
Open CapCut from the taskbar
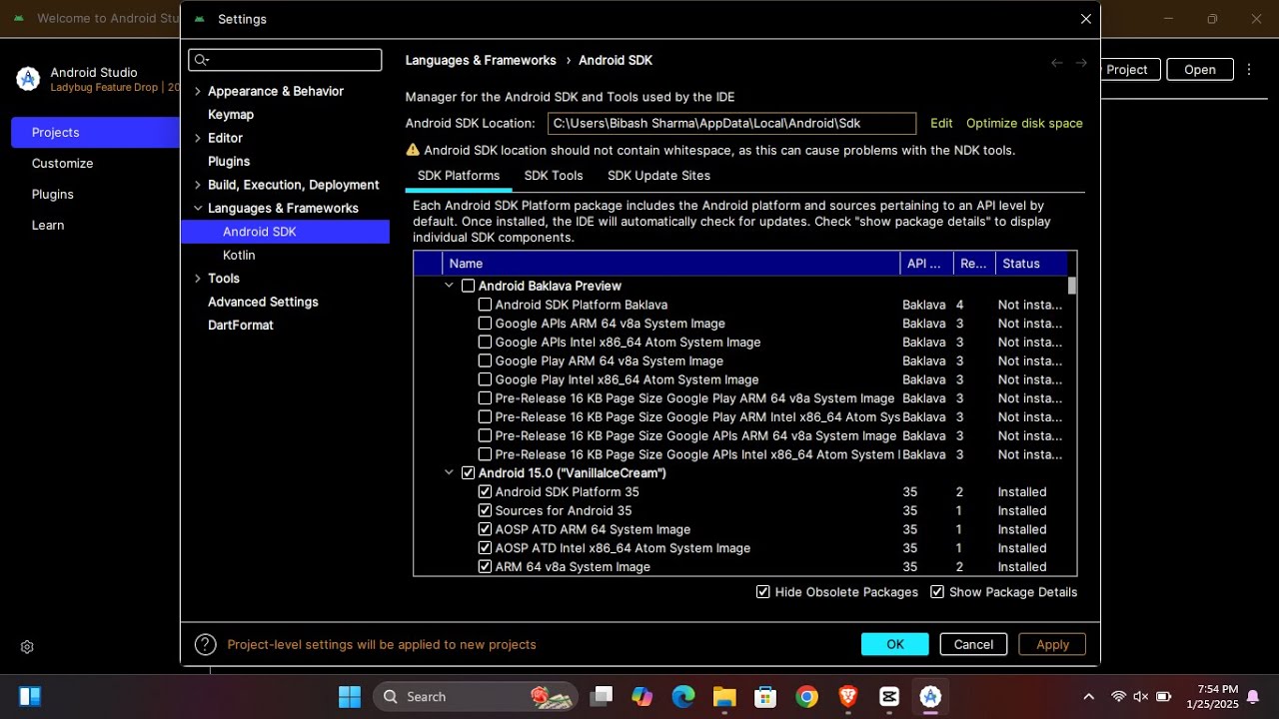[889, 696]
